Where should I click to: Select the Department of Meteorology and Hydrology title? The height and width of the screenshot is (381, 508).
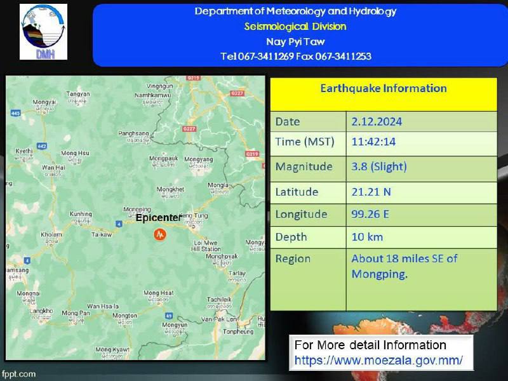(x=295, y=11)
